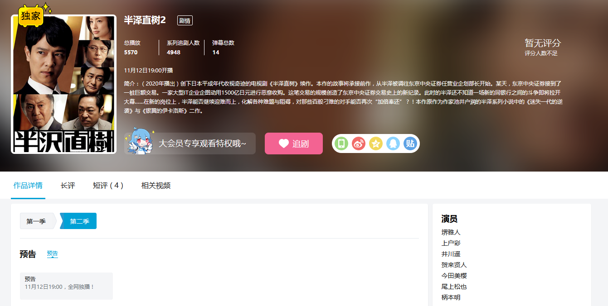
Task: Switch to 相关视频 tab
Action: click(x=156, y=186)
